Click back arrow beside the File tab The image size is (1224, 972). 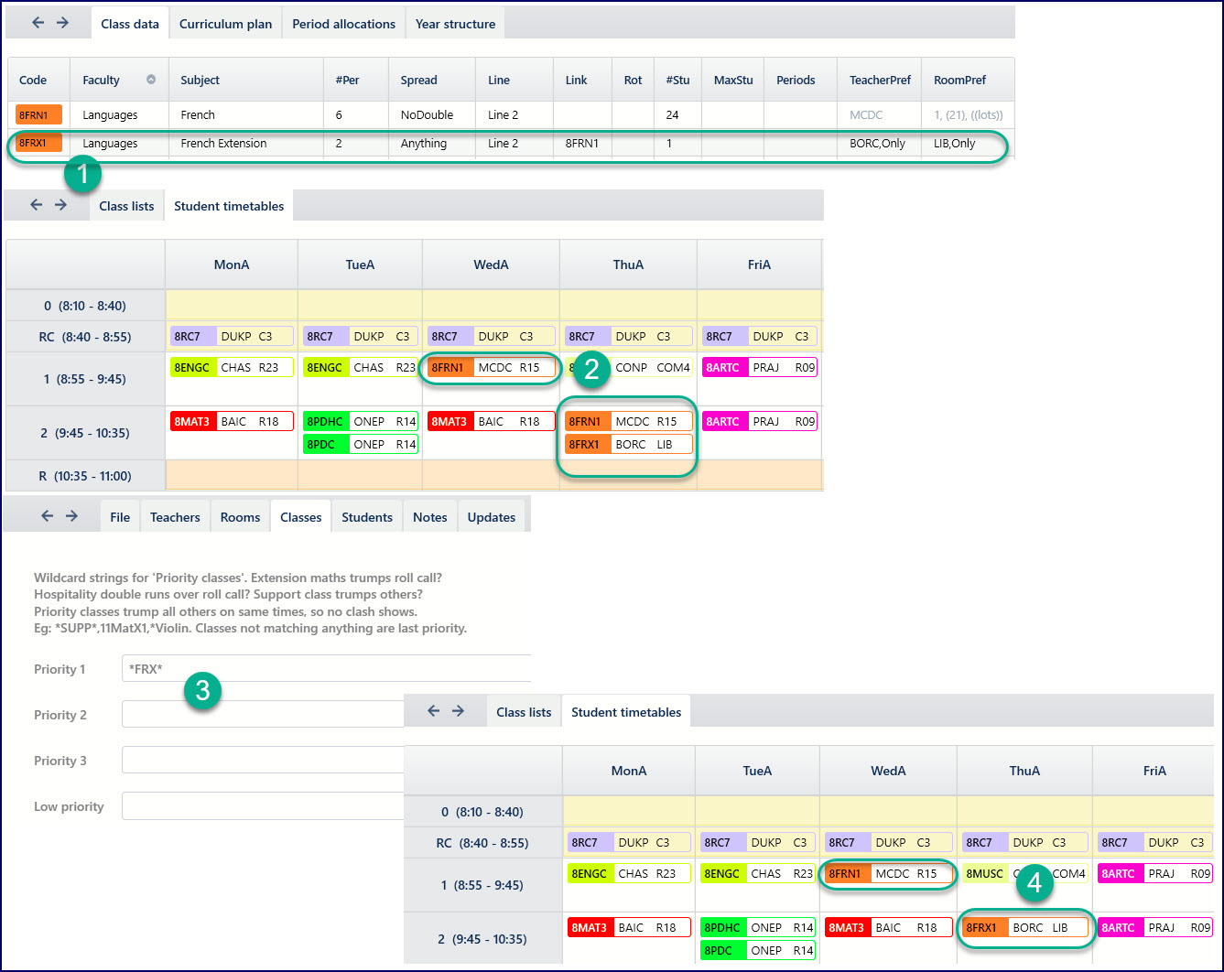pos(48,516)
